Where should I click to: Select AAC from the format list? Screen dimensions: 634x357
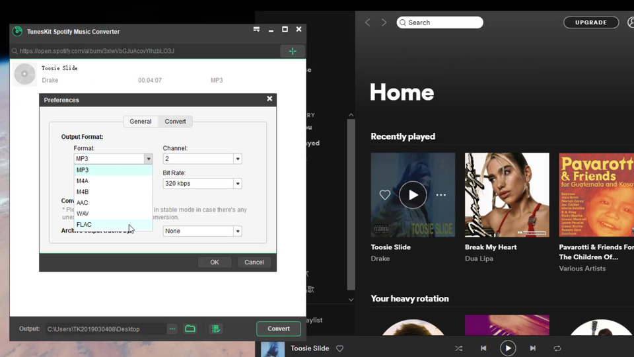click(113, 203)
